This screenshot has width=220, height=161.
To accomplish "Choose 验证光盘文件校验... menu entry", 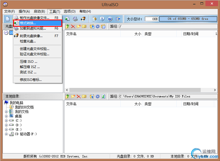I will [x=38, y=54].
